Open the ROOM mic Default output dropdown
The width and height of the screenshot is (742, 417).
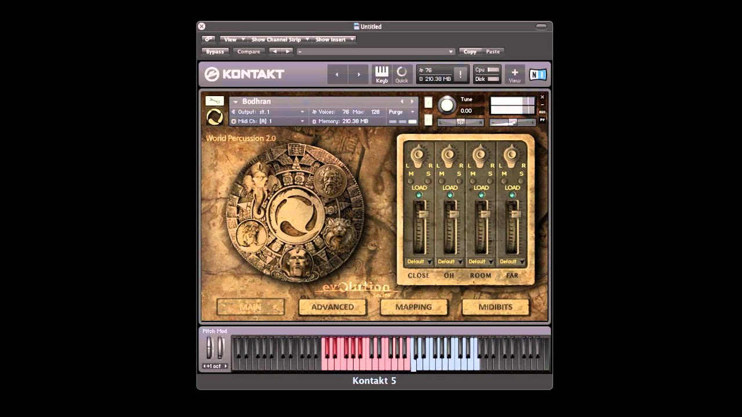(x=481, y=262)
